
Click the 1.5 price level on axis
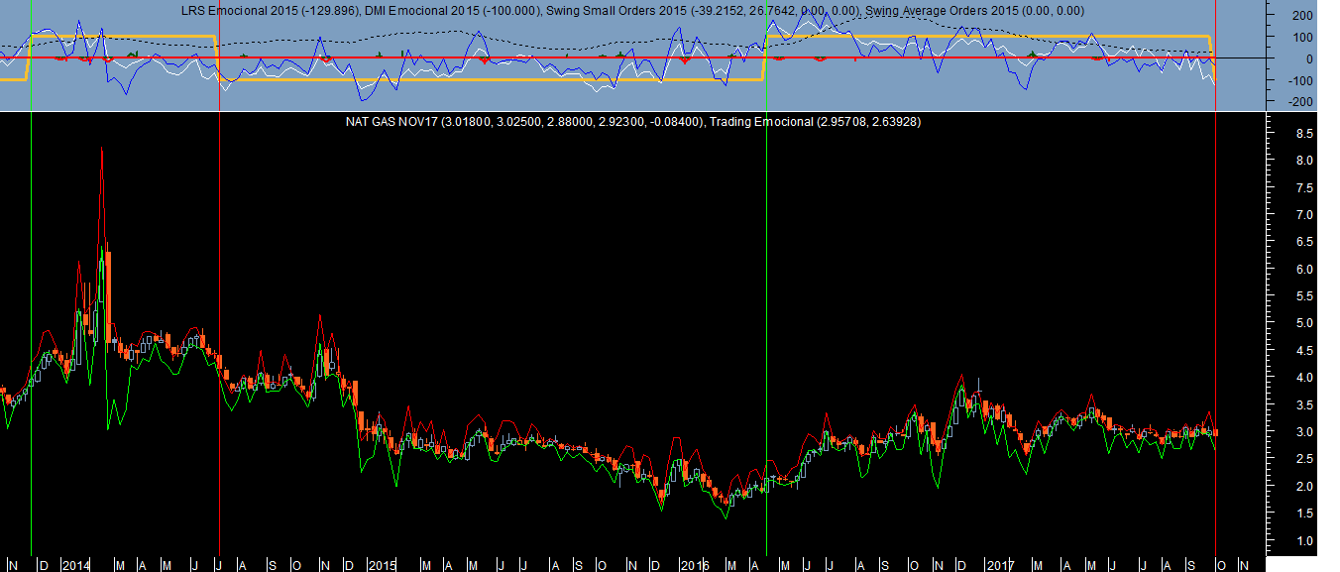pyautogui.click(x=1303, y=515)
